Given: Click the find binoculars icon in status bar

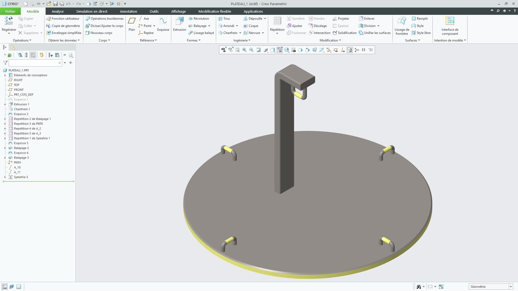Looking at the screenshot, I should (419, 287).
